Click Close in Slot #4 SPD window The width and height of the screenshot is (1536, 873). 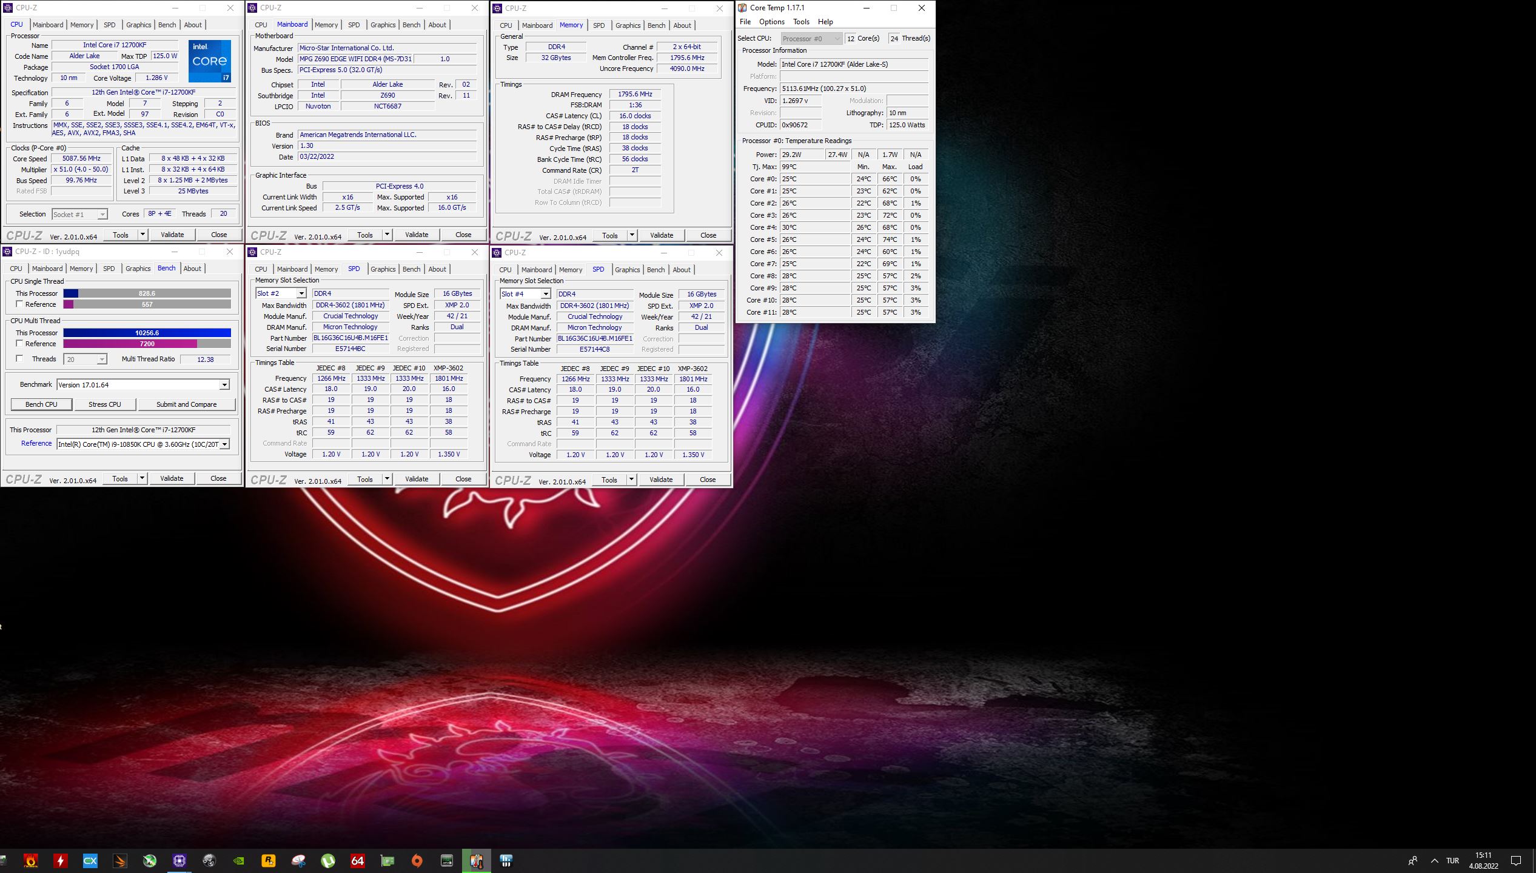708,480
